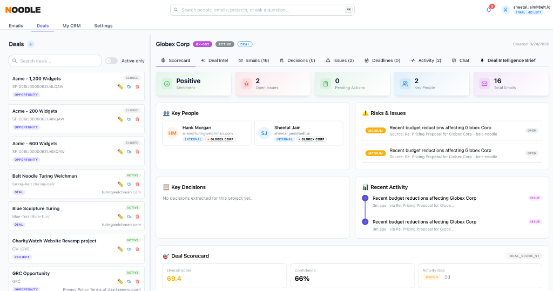Screen dimensions: 553x291
Task: Tag the Blue Sculpture Turing deal
Action: click(129, 216)
